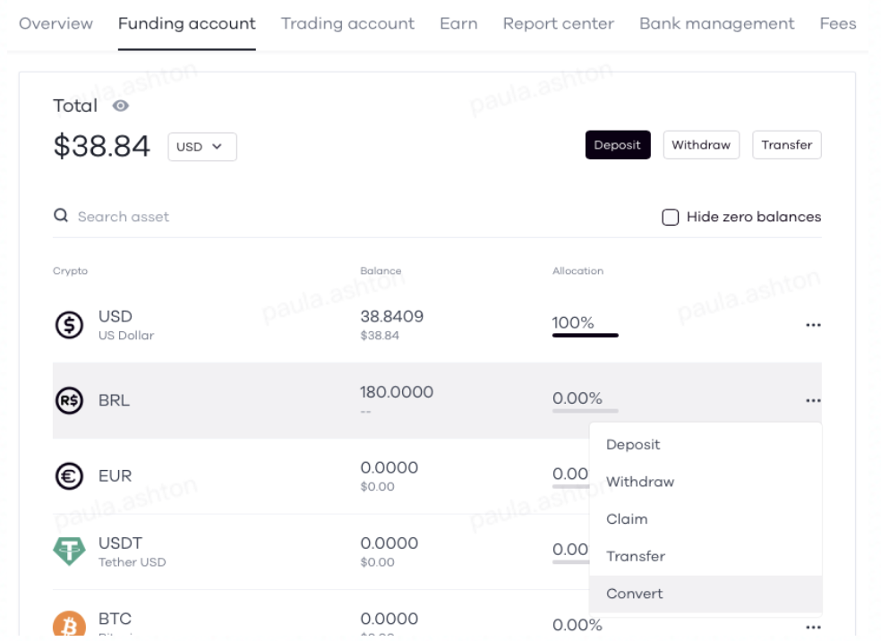Click the BRL real currency icon

coord(68,400)
